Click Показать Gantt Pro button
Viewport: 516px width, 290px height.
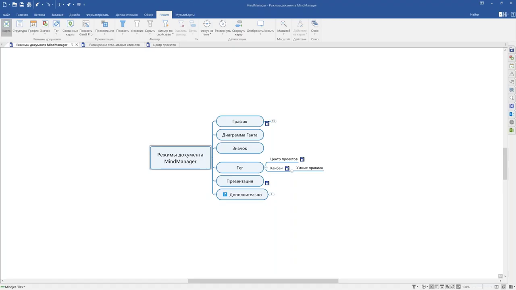[86, 28]
